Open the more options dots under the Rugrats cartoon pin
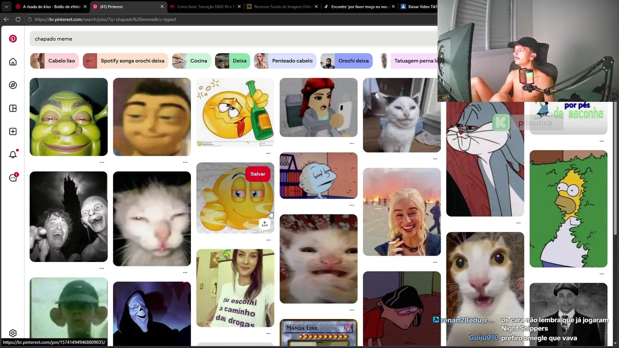Image resolution: width=619 pixels, height=348 pixels. pyautogui.click(x=352, y=205)
